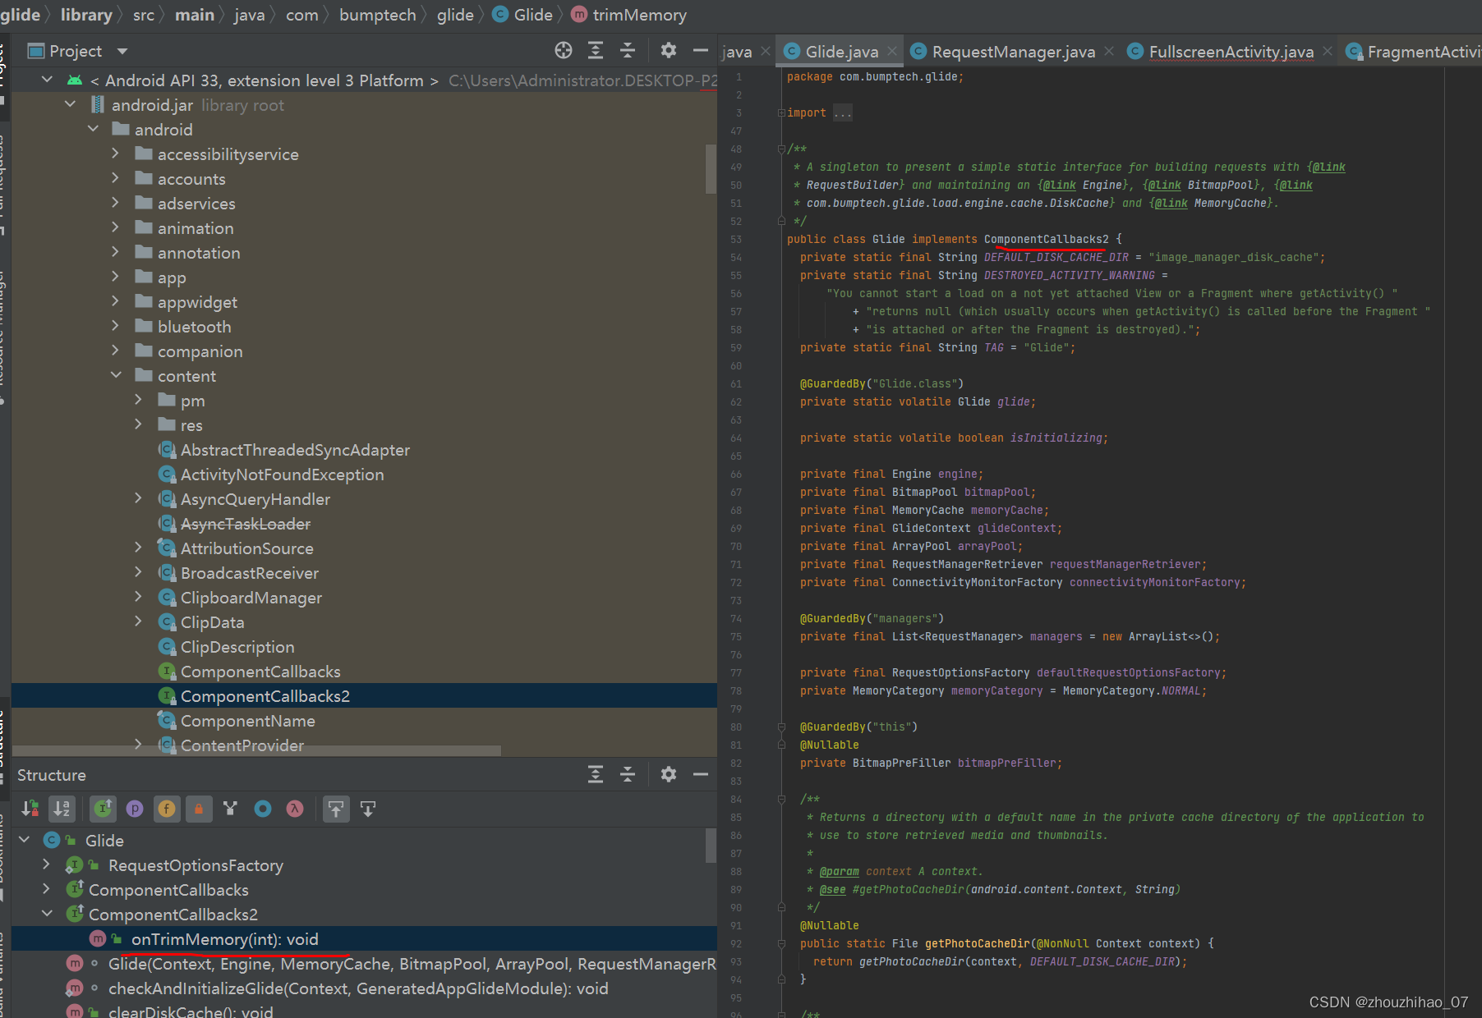The height and width of the screenshot is (1018, 1482).
Task: Toggle Show Lambdas filter in Structure
Action: pos(295,809)
